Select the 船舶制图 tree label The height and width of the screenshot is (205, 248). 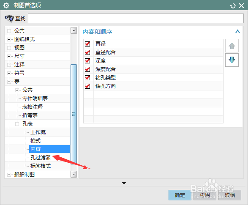coord(25,175)
